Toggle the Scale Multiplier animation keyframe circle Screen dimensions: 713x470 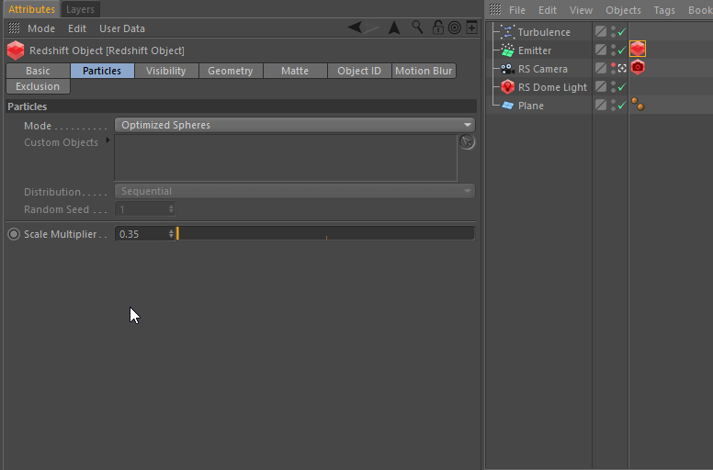[x=14, y=234]
